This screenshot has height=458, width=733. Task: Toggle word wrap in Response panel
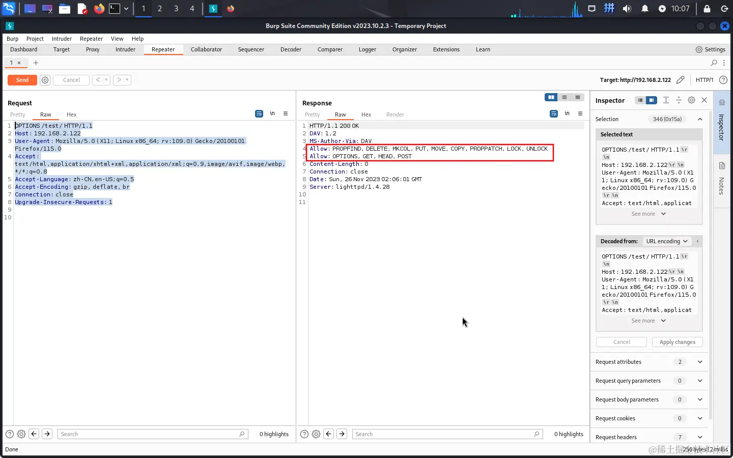[554, 113]
